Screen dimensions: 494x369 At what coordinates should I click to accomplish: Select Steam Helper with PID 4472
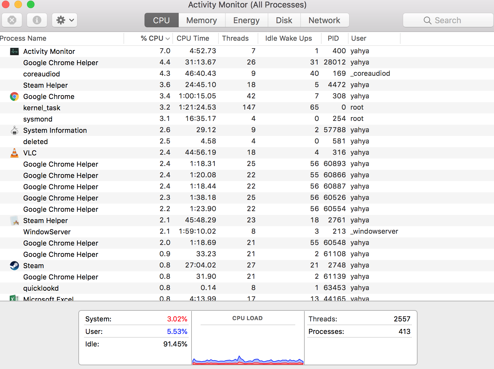pos(247,85)
